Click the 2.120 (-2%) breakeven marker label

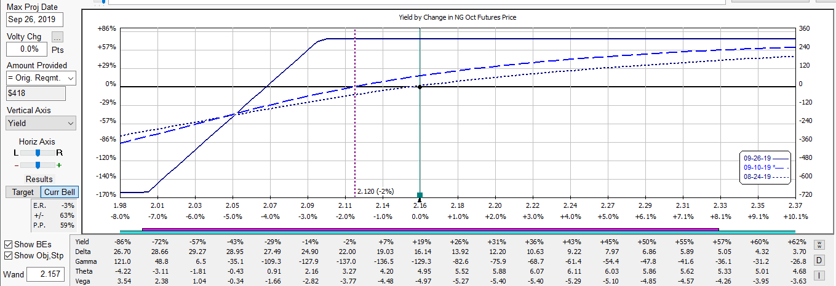(x=375, y=191)
